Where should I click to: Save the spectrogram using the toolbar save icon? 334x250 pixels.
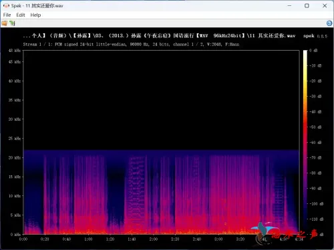click(x=12, y=23)
